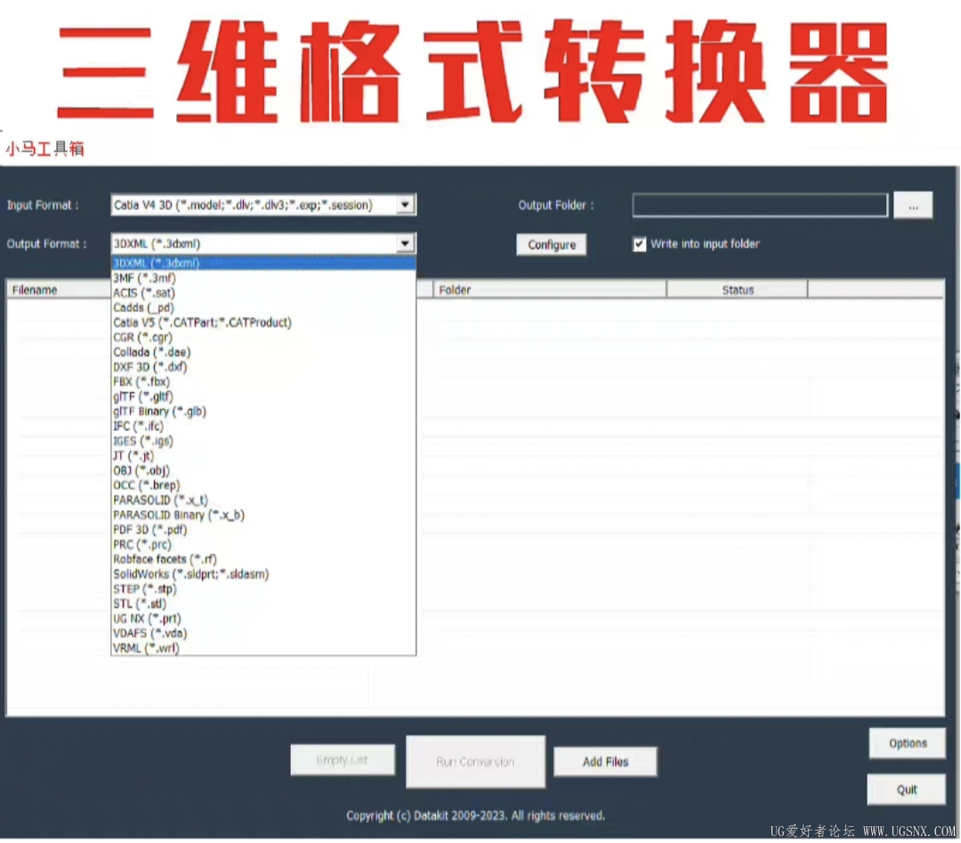Pick Robface facets (*.rf) format
This screenshot has height=843, width=961.
tap(262, 559)
